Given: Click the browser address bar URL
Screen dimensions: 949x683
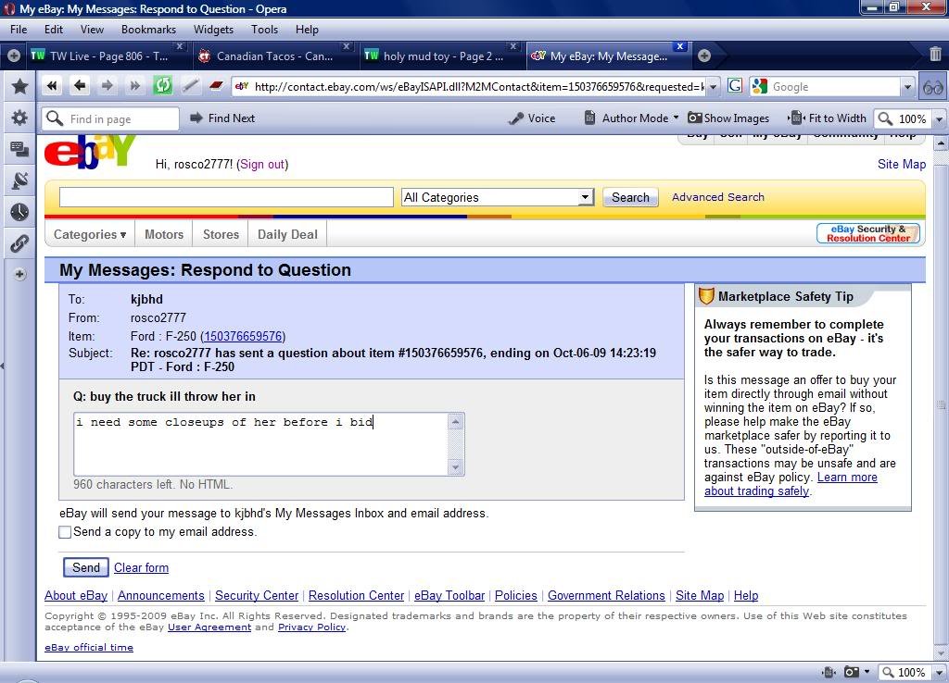Looking at the screenshot, I should point(479,87).
